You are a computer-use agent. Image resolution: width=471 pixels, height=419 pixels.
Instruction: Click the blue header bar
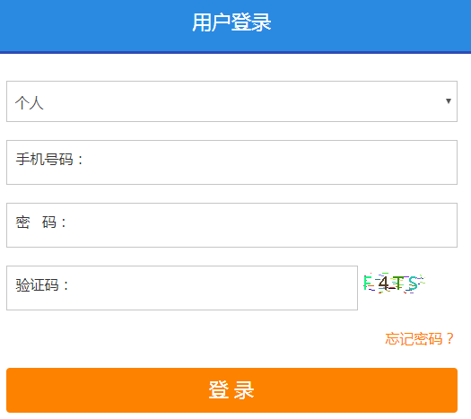pos(235,26)
